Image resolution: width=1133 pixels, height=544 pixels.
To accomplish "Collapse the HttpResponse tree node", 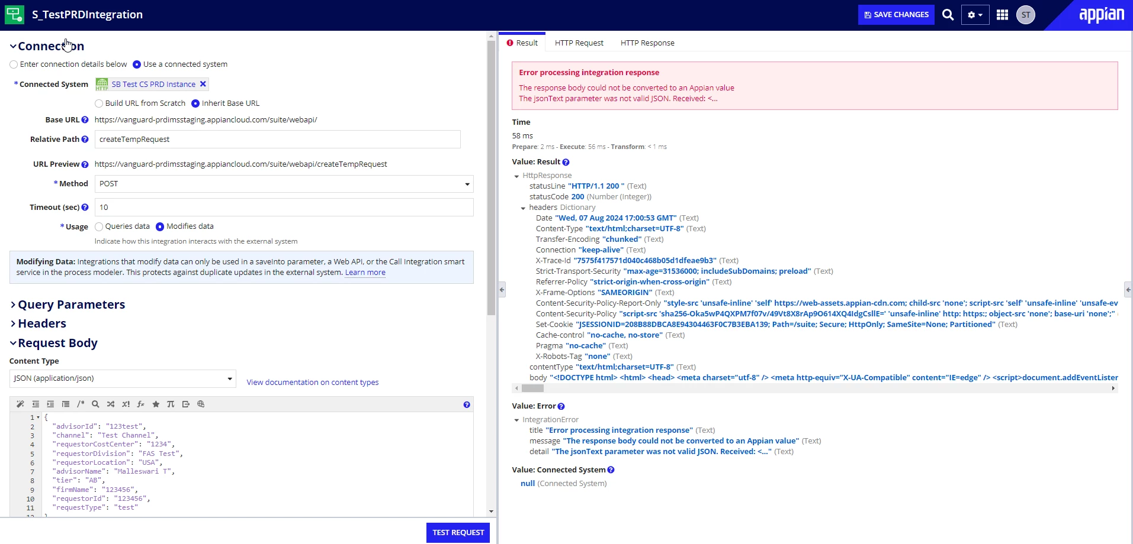I will 516,176.
